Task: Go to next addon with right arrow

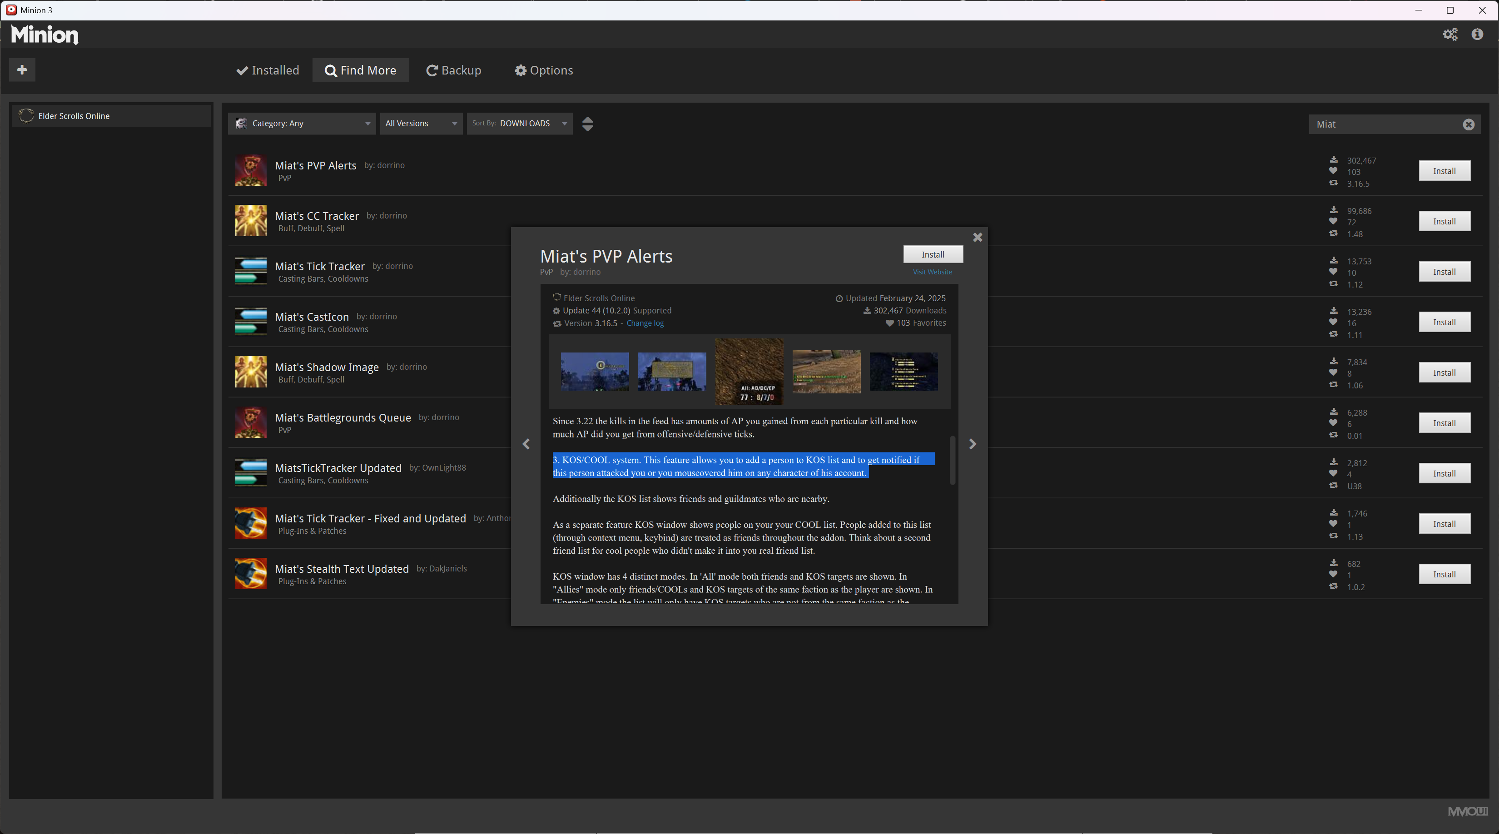Action: point(973,444)
